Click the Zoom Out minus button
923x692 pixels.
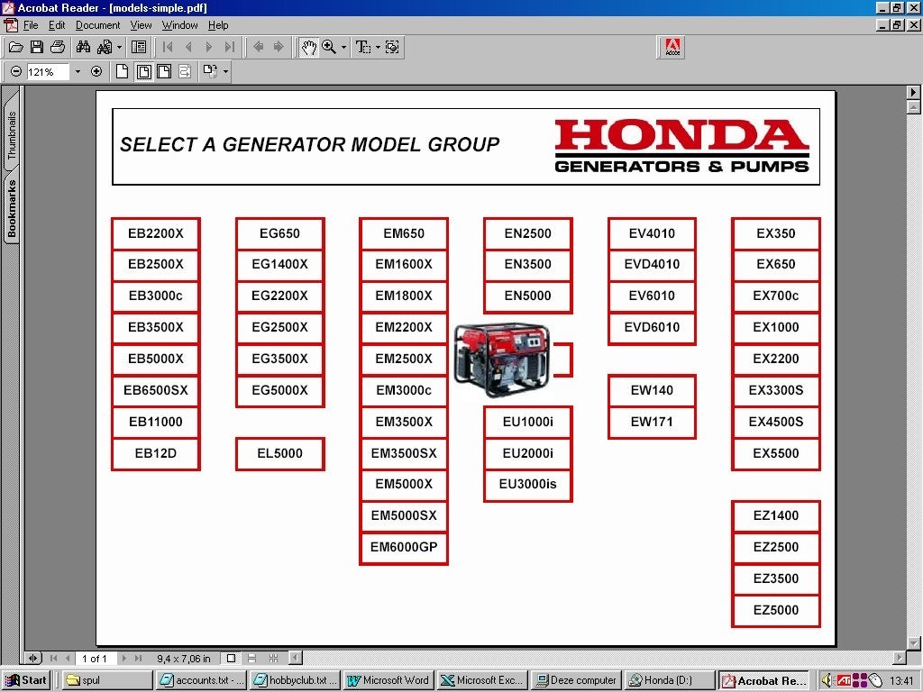click(x=16, y=72)
